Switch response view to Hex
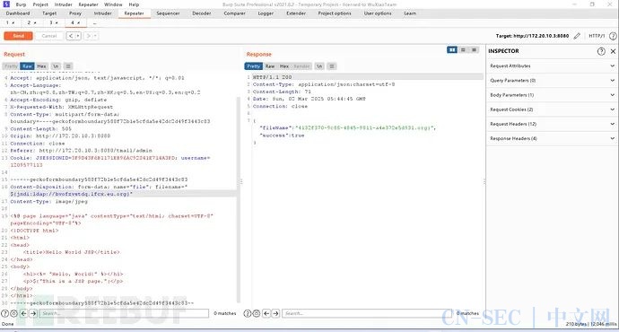The height and width of the screenshot is (332, 619). tap(284, 66)
